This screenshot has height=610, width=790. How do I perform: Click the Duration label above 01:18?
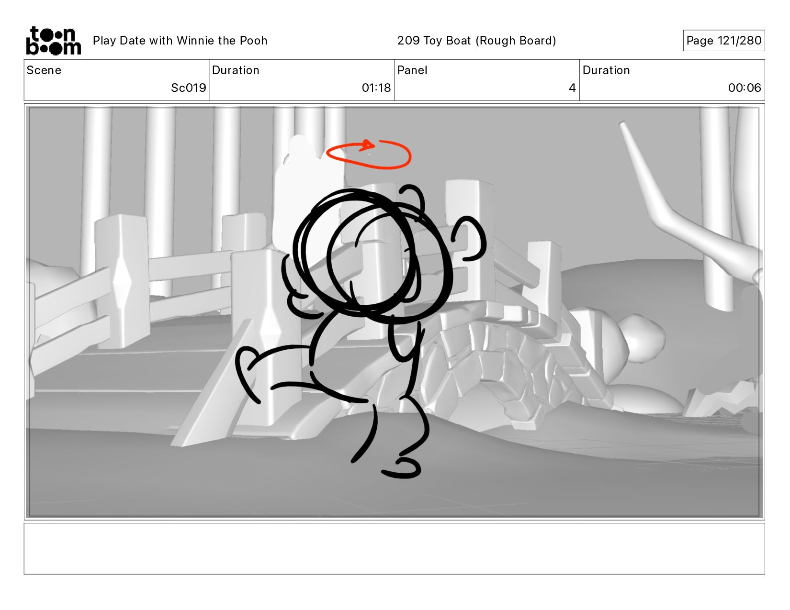(236, 70)
